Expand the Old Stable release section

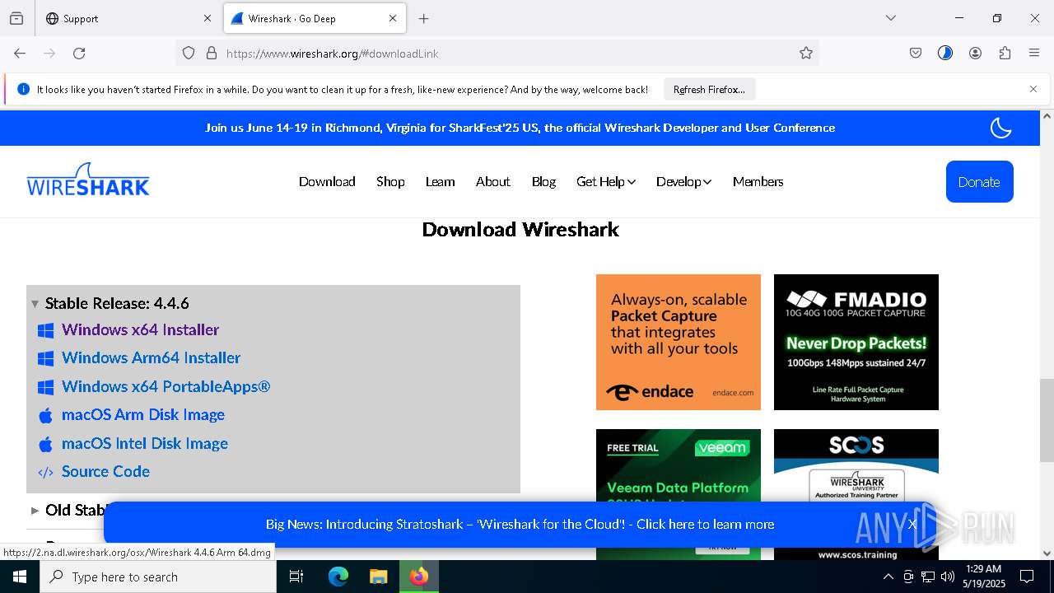(x=68, y=510)
